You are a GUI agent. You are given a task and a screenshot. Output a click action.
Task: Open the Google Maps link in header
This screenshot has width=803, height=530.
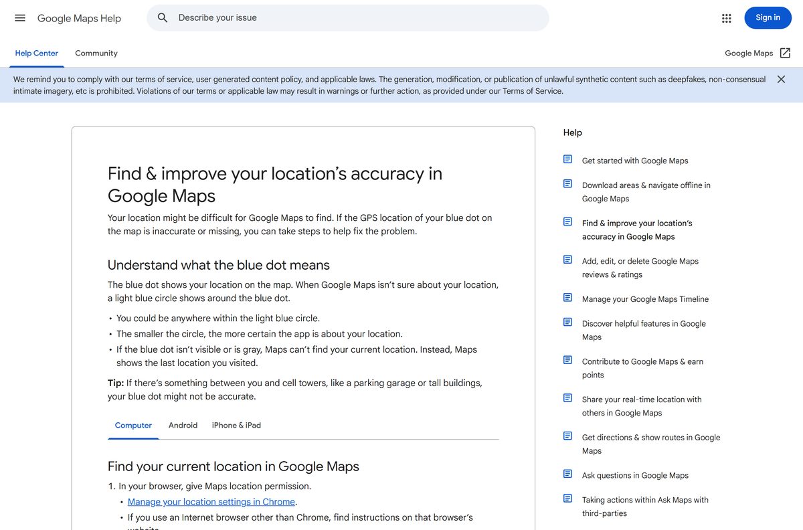749,54
